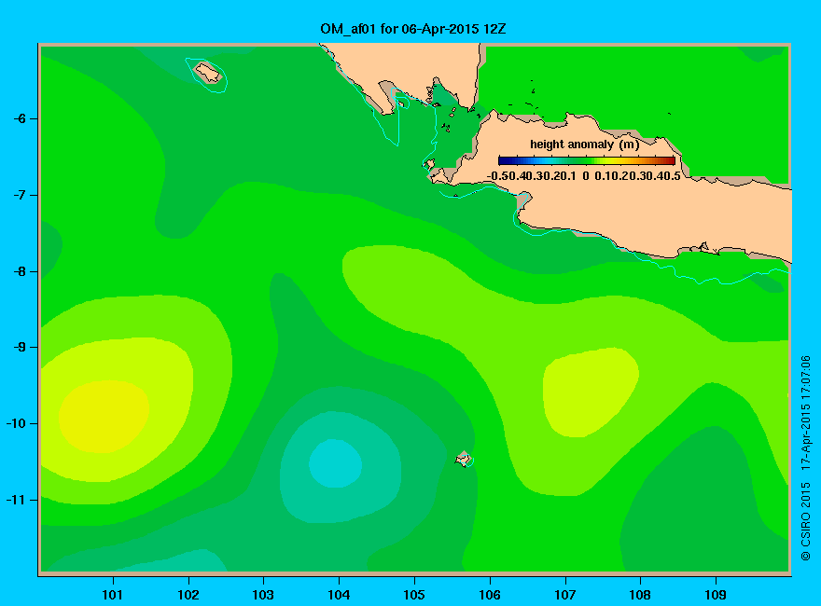Click the "height anomaly (m)" legend label
Screen dimensions: 821x606
pyautogui.click(x=584, y=145)
